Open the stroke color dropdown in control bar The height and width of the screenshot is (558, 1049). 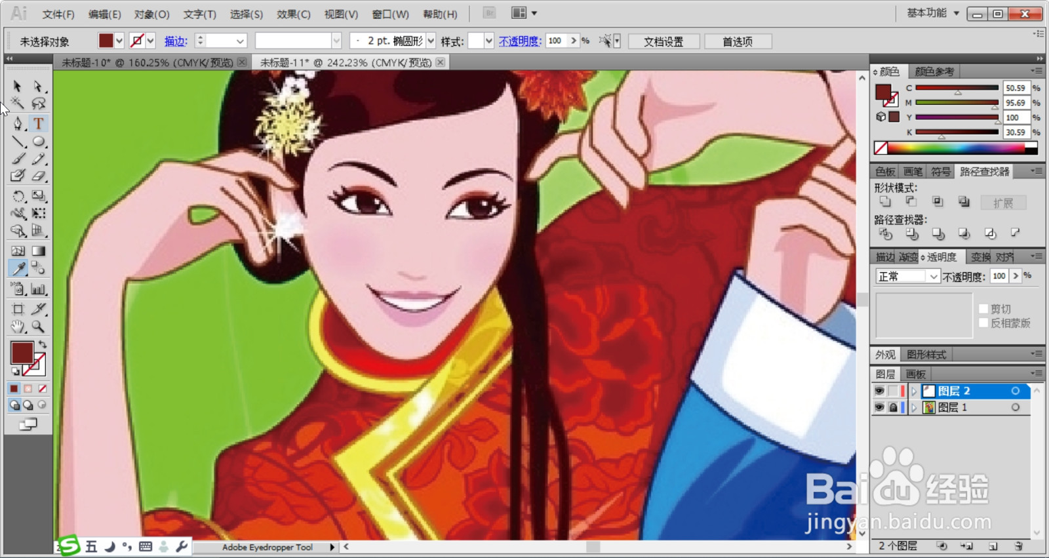tap(151, 41)
